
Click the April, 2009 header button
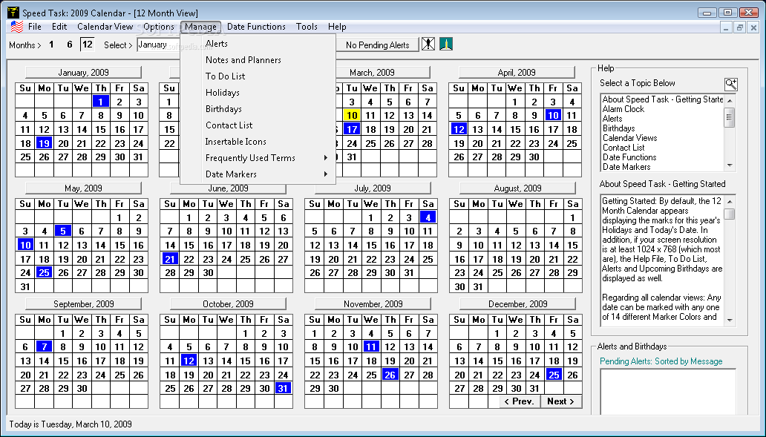coord(517,72)
